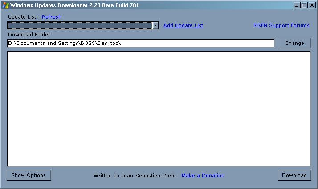318x189 pixels.
Task: Visit the MSFN Support Forums link
Action: point(281,25)
